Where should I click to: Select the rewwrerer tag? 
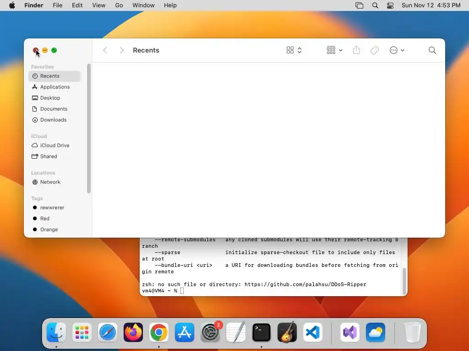point(55,208)
